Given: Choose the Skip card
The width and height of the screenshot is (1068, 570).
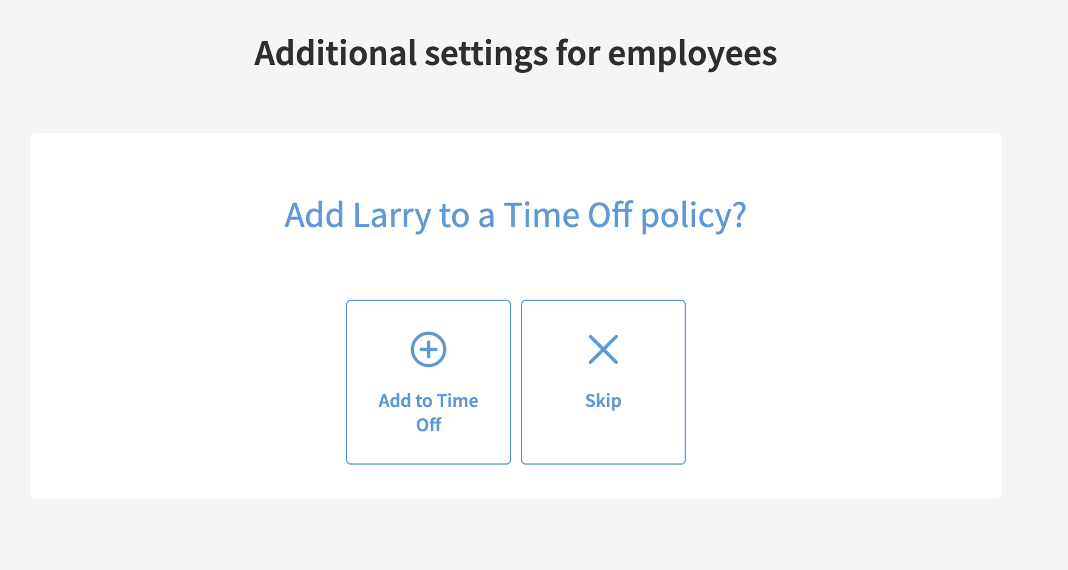Looking at the screenshot, I should pos(603,382).
